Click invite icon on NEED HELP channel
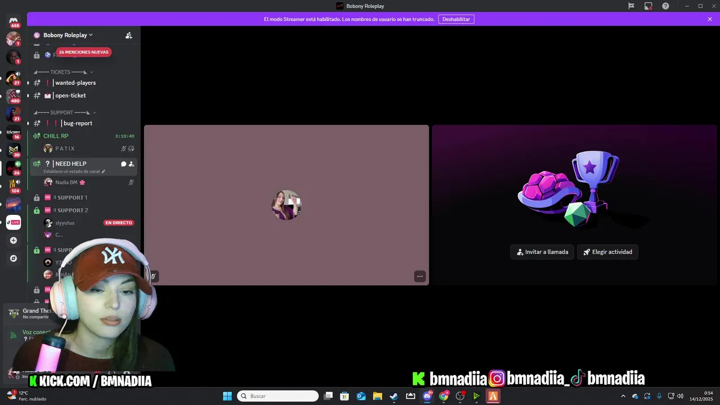This screenshot has height=405, width=720. point(131,164)
